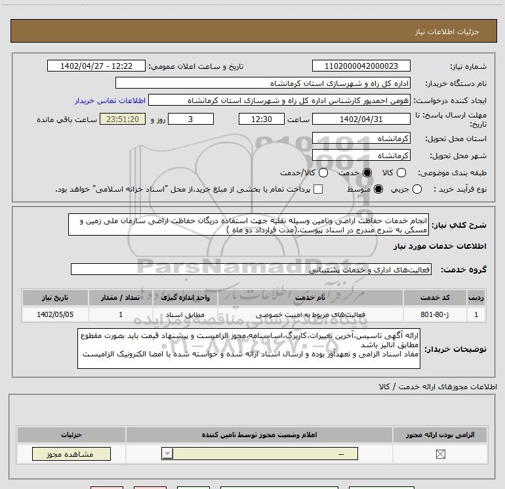Image resolution: width=505 pixels, height=489 pixels.
Task: Open the permit status dropdown arrow
Action: pos(167,454)
